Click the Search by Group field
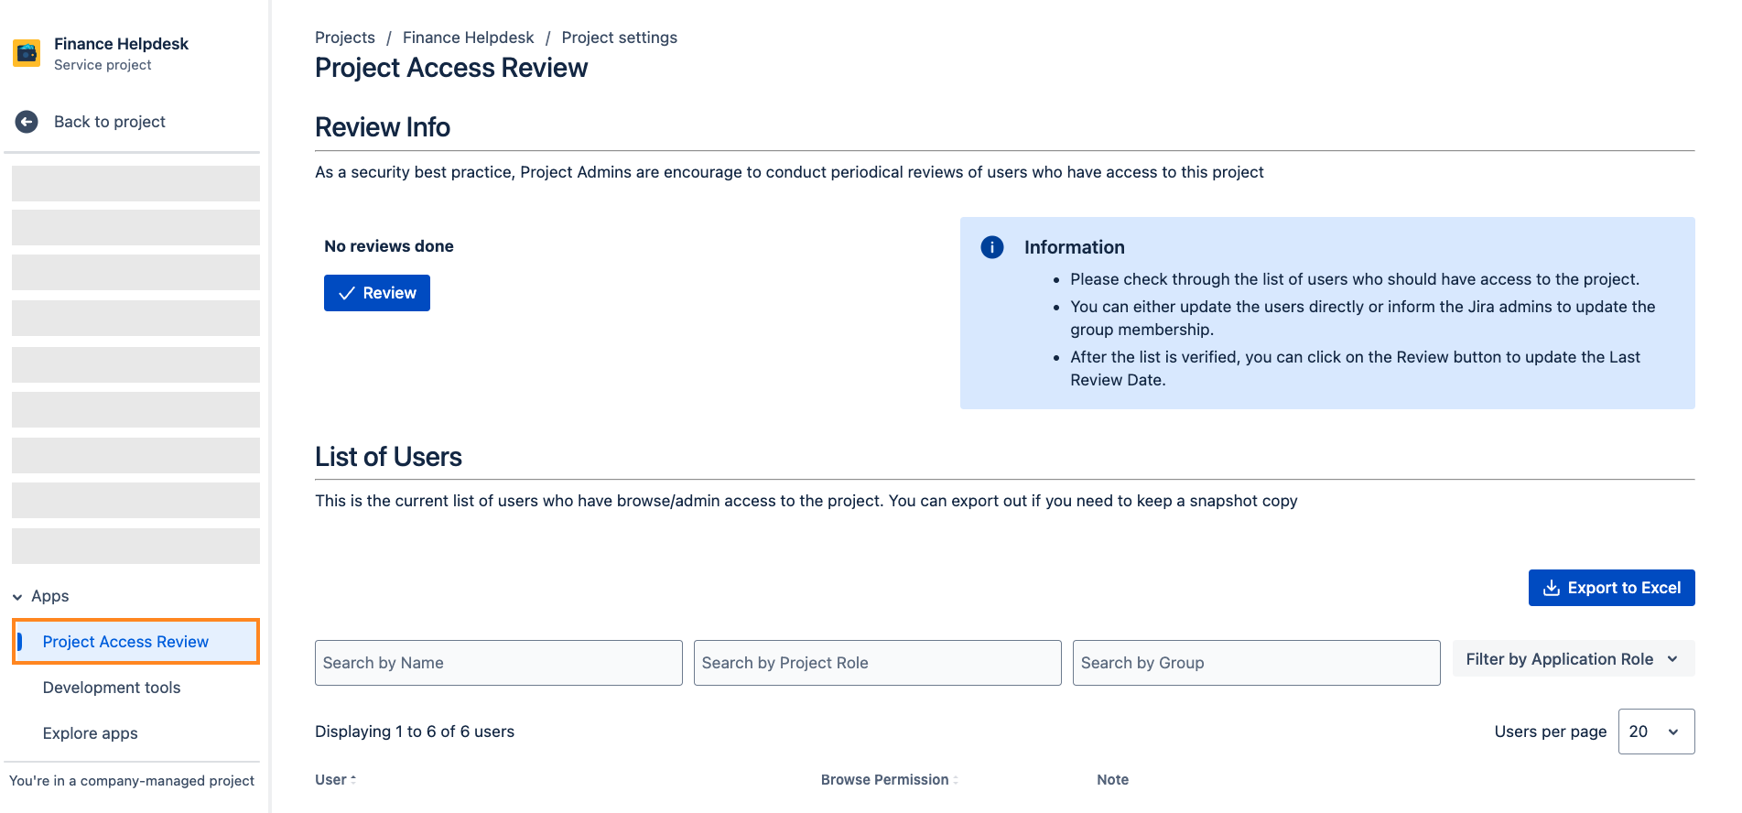Image resolution: width=1742 pixels, height=813 pixels. [x=1255, y=662]
